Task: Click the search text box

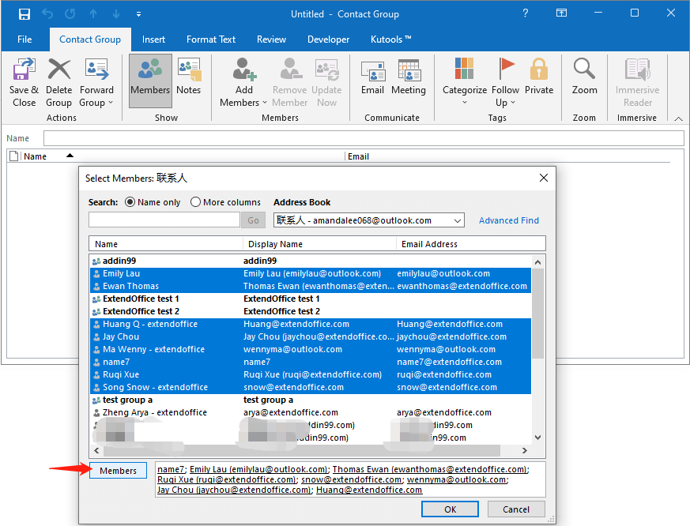Action: pos(164,220)
